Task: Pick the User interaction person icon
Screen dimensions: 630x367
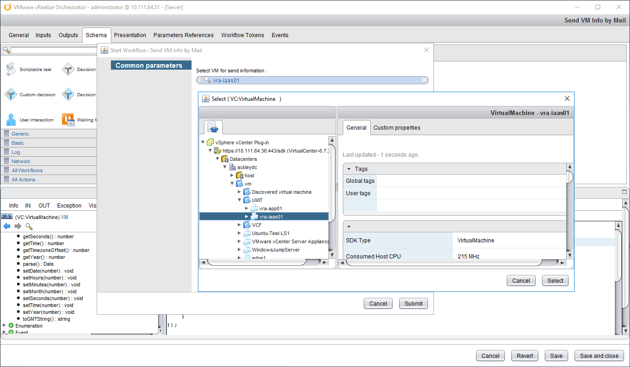Action: pos(11,120)
